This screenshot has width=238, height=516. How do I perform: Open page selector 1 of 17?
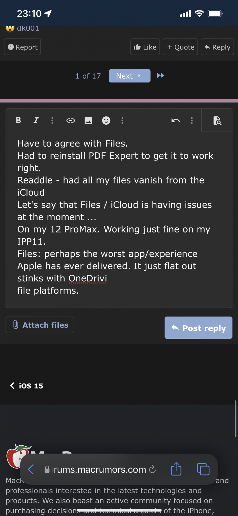[88, 76]
